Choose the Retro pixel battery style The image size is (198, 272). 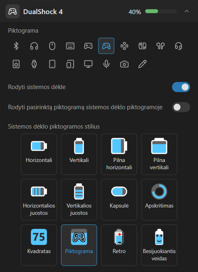[x=119, y=245]
